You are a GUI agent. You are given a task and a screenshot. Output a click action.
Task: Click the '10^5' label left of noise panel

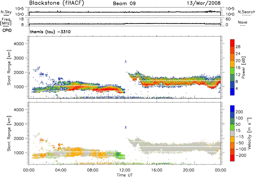19,9
